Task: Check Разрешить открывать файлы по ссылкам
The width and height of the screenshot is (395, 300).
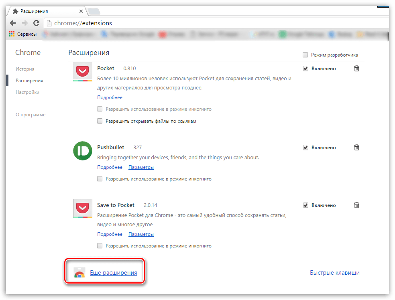Action: pyautogui.click(x=100, y=121)
